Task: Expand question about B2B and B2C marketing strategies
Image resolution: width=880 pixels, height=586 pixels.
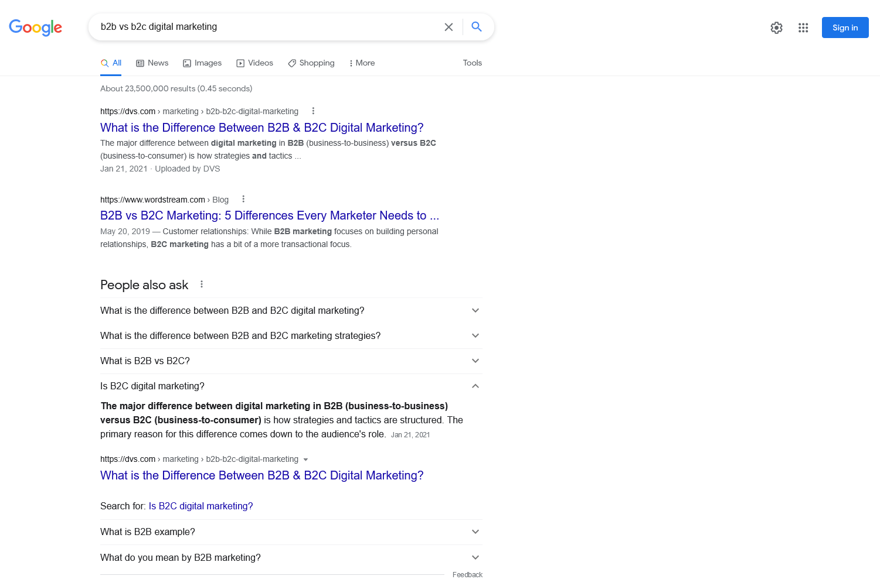Action: pos(291,335)
